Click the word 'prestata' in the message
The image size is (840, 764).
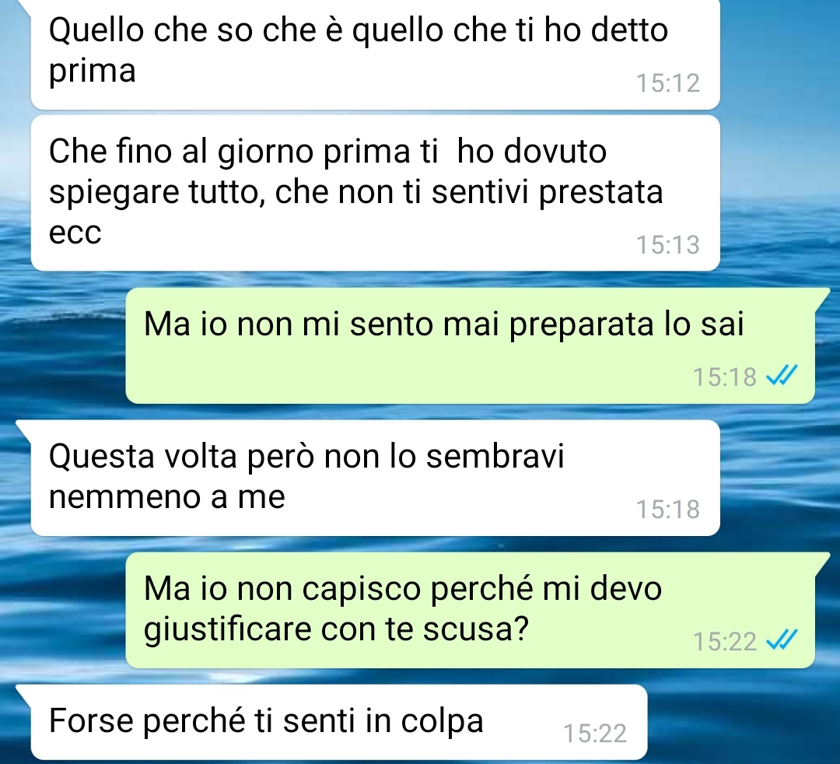(600, 192)
